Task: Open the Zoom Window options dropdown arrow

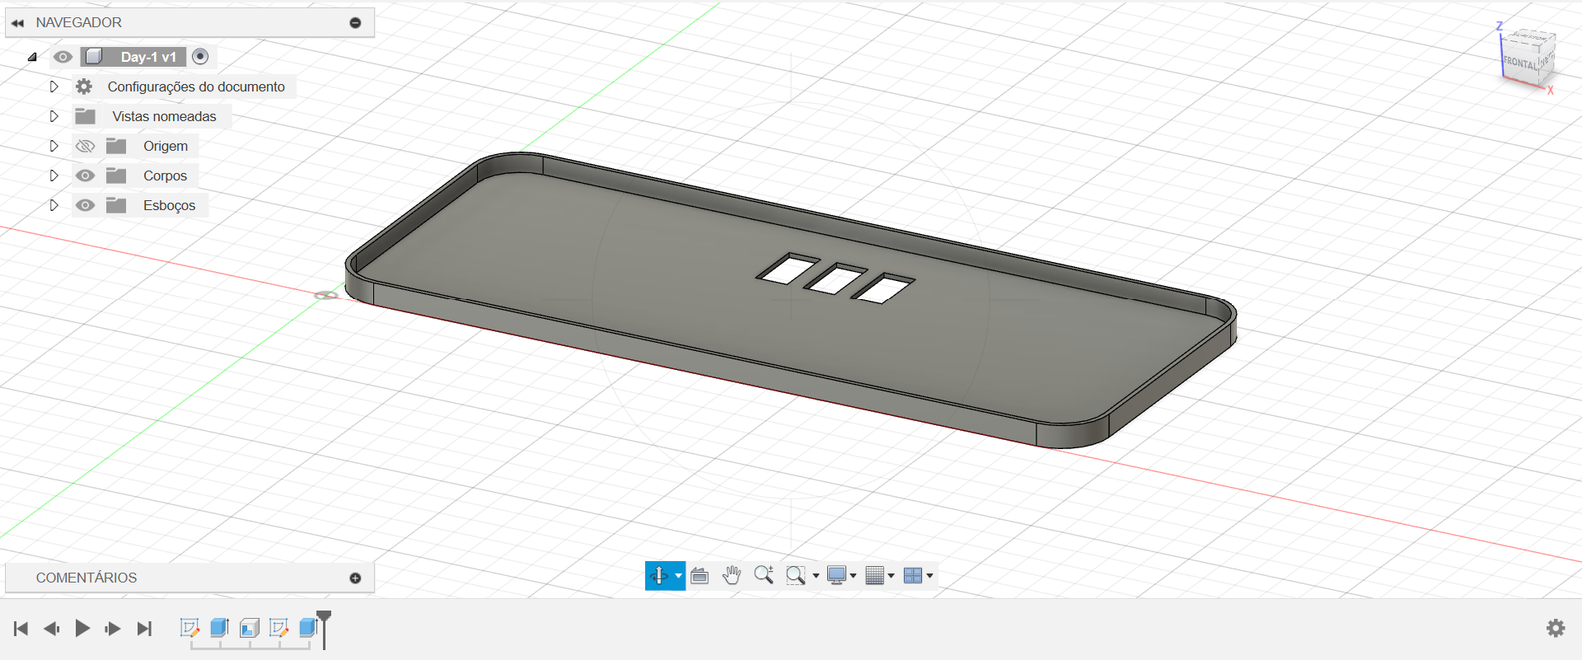Action: 816,576
